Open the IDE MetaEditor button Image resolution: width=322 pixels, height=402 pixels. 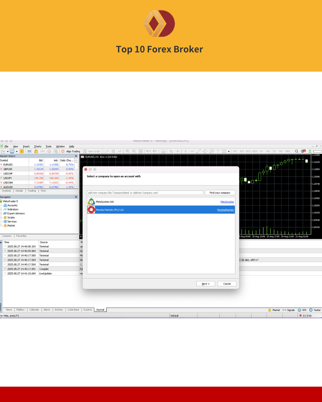coord(30,151)
